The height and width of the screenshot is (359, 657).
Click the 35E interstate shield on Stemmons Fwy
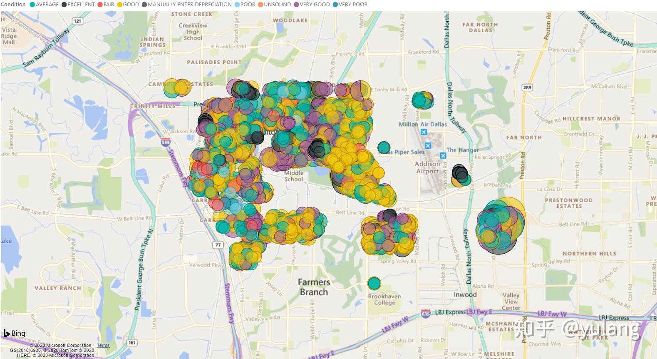[166, 142]
